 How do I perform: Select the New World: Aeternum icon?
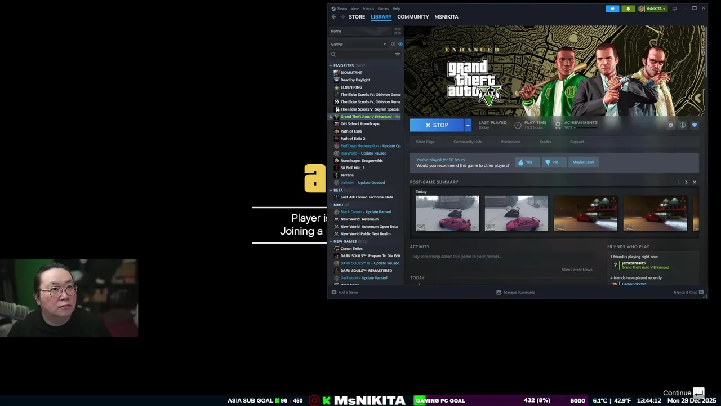336,219
